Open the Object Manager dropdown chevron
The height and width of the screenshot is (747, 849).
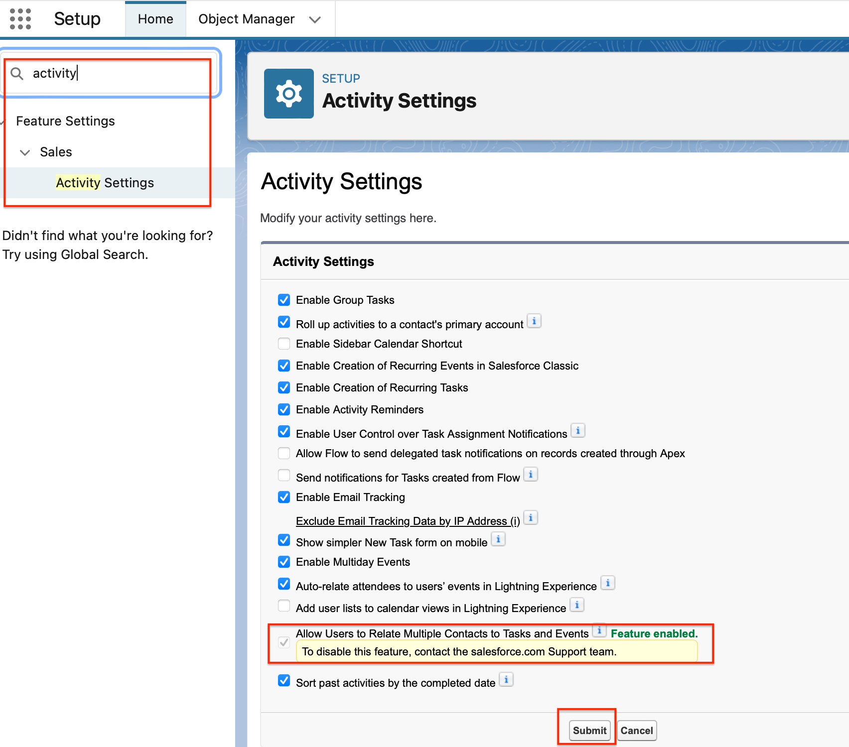click(x=315, y=19)
